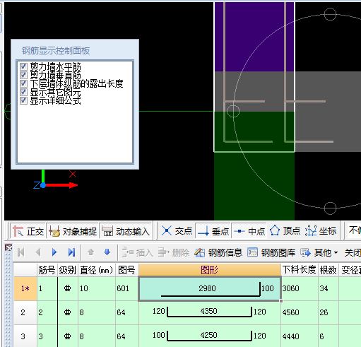Jump to last rebar record
The height and width of the screenshot is (347, 361).
click(71, 252)
